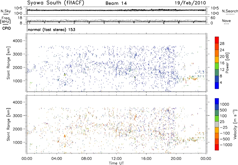Select the 'Nave' legend label
238x165 pixels.
pyautogui.click(x=226, y=21)
